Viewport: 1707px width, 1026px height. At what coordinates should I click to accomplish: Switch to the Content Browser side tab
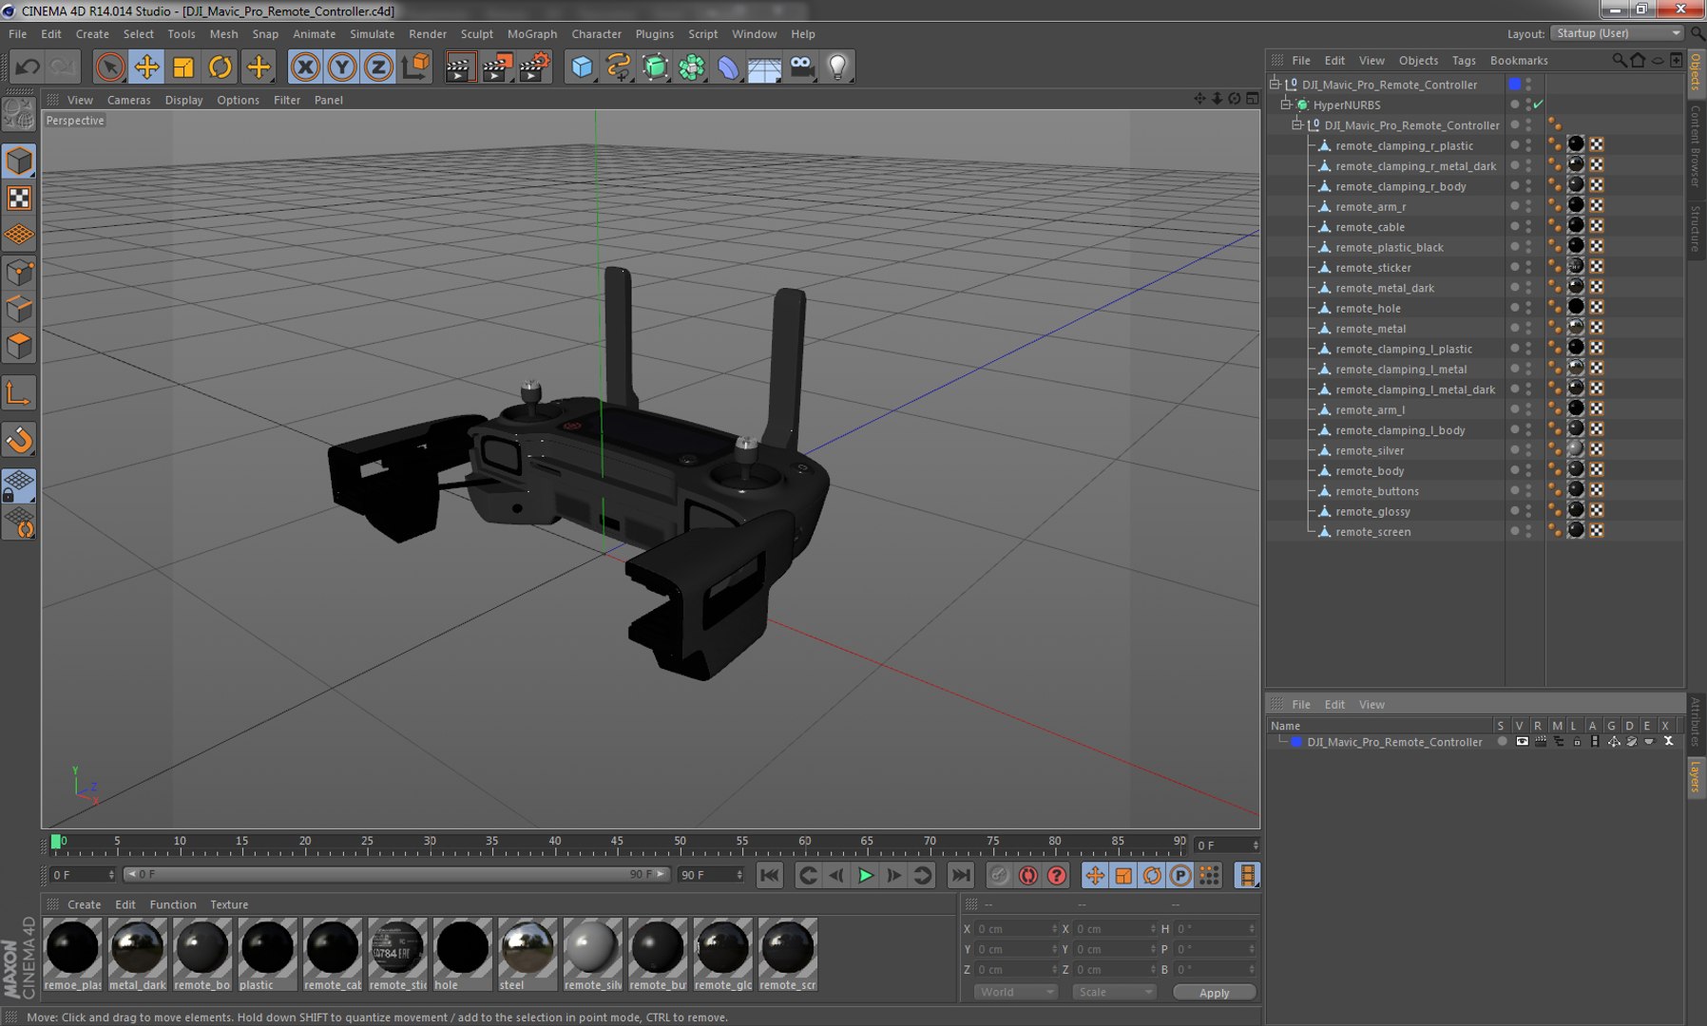pos(1696,146)
